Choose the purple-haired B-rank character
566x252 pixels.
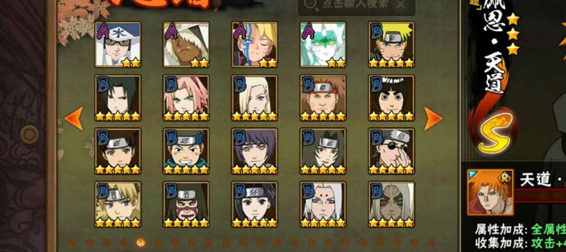(255, 151)
